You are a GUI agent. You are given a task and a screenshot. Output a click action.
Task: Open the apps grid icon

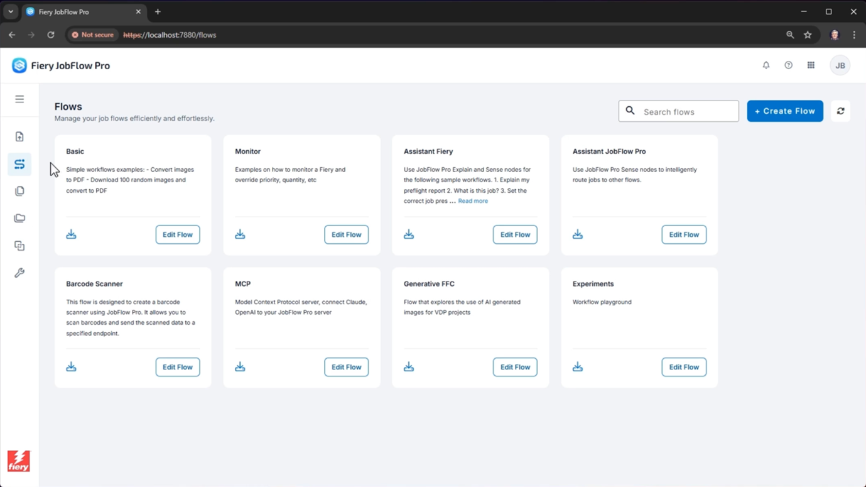click(x=811, y=65)
